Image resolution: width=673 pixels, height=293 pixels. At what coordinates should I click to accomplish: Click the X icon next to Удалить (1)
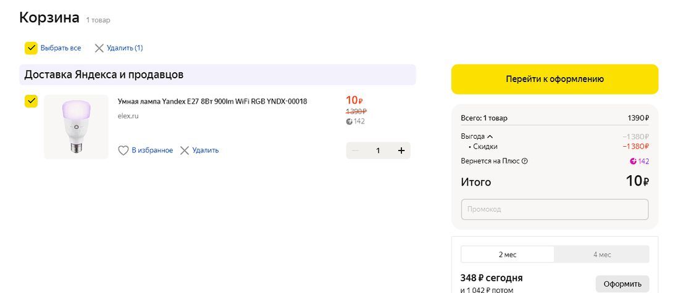(x=99, y=48)
